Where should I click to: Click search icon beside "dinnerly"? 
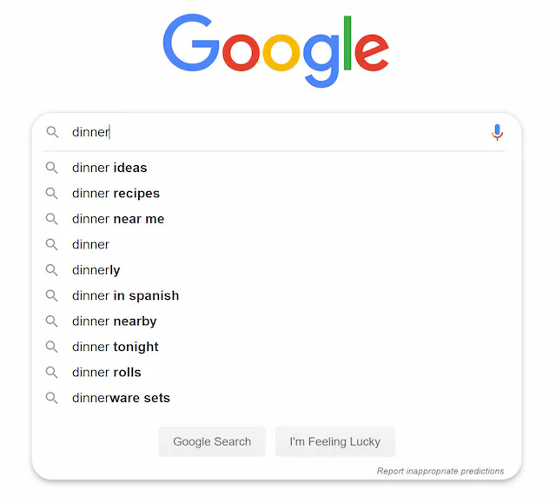tap(52, 270)
